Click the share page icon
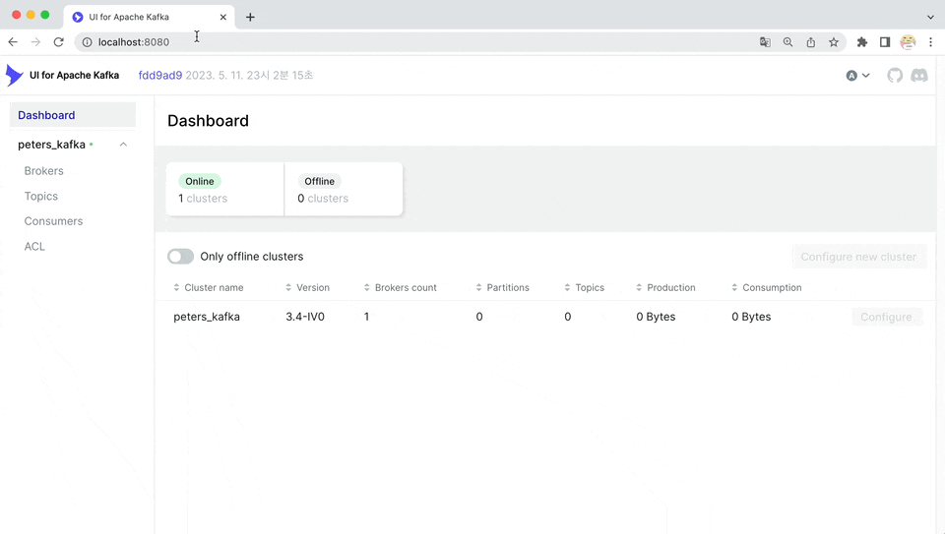Viewport: 945px width, 534px height. 810,42
